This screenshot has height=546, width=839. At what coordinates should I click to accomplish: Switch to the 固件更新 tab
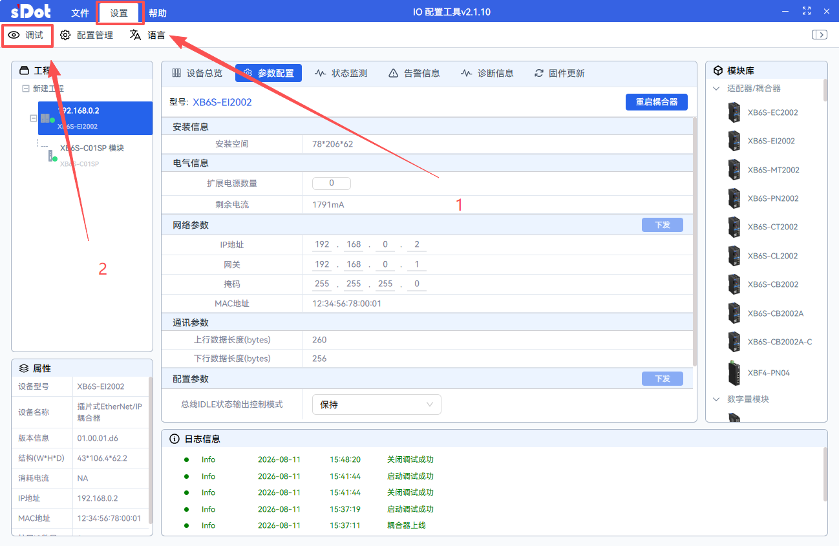pyautogui.click(x=559, y=74)
